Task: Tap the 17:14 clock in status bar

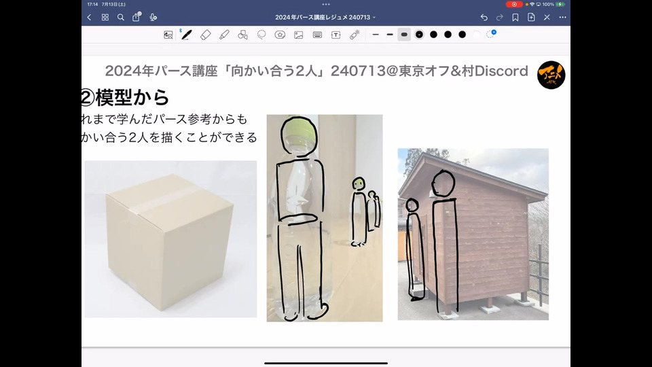Action: click(93, 4)
